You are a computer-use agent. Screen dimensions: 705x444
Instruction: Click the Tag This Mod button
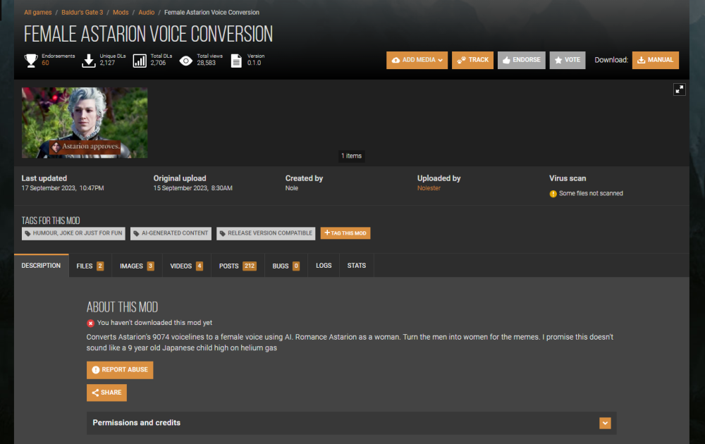(x=345, y=233)
